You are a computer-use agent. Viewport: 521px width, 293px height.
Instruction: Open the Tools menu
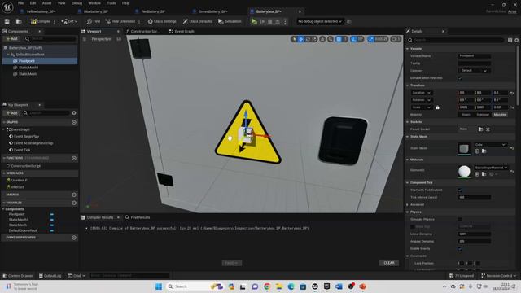pos(112,3)
